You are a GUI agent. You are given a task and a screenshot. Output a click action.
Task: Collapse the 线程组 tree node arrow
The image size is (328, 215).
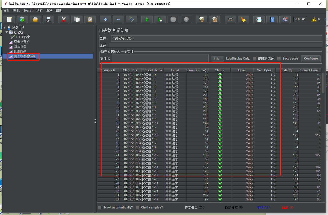7,32
